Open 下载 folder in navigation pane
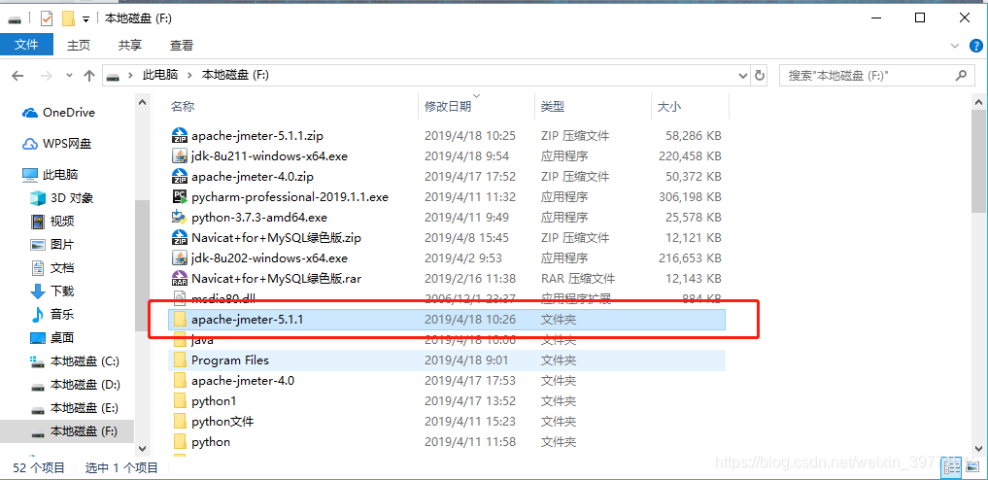988x480 pixels. (x=51, y=291)
